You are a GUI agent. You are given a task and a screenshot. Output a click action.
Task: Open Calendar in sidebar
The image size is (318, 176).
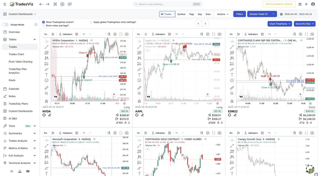point(14,89)
